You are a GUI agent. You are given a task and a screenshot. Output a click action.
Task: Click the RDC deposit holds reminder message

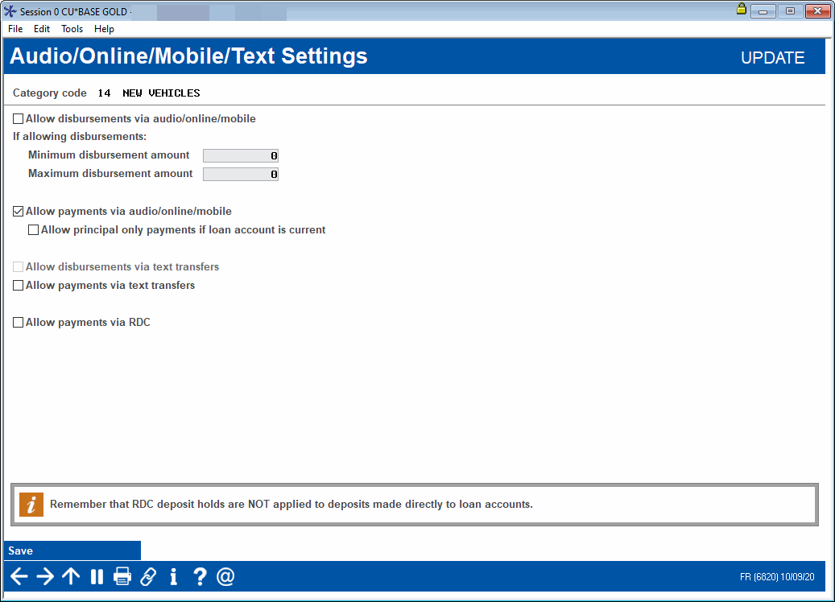point(291,504)
